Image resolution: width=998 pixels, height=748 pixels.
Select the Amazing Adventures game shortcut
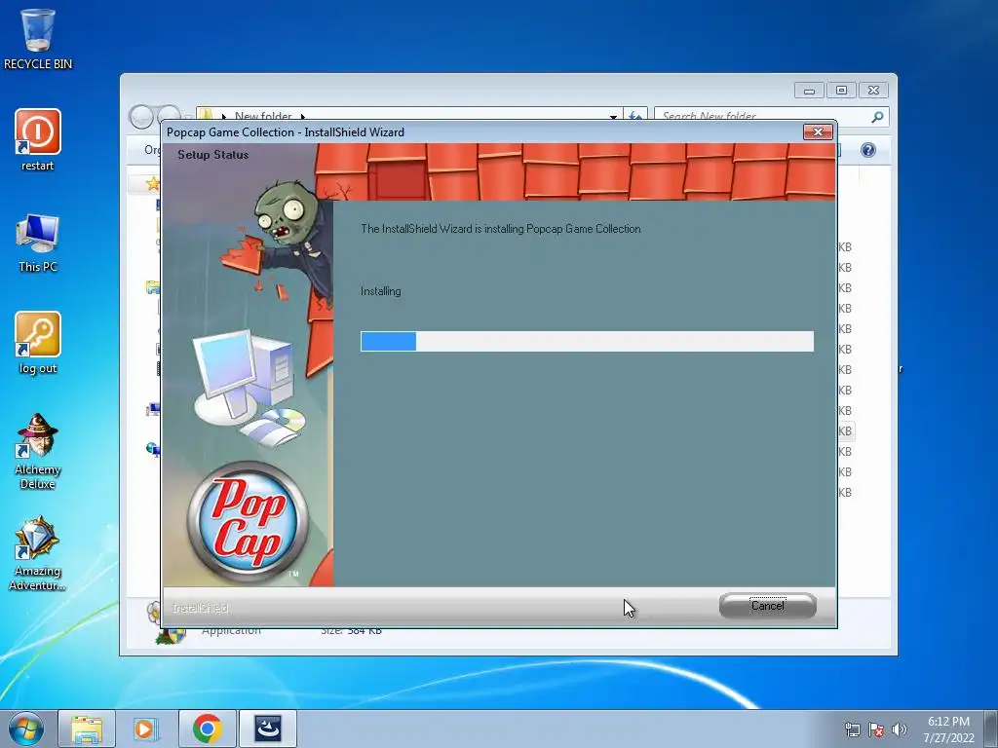(38, 553)
